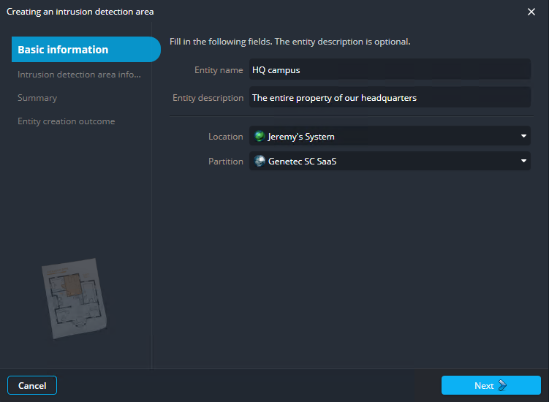The height and width of the screenshot is (402, 549).
Task: Click the Partition dropdown arrow
Action: click(523, 162)
